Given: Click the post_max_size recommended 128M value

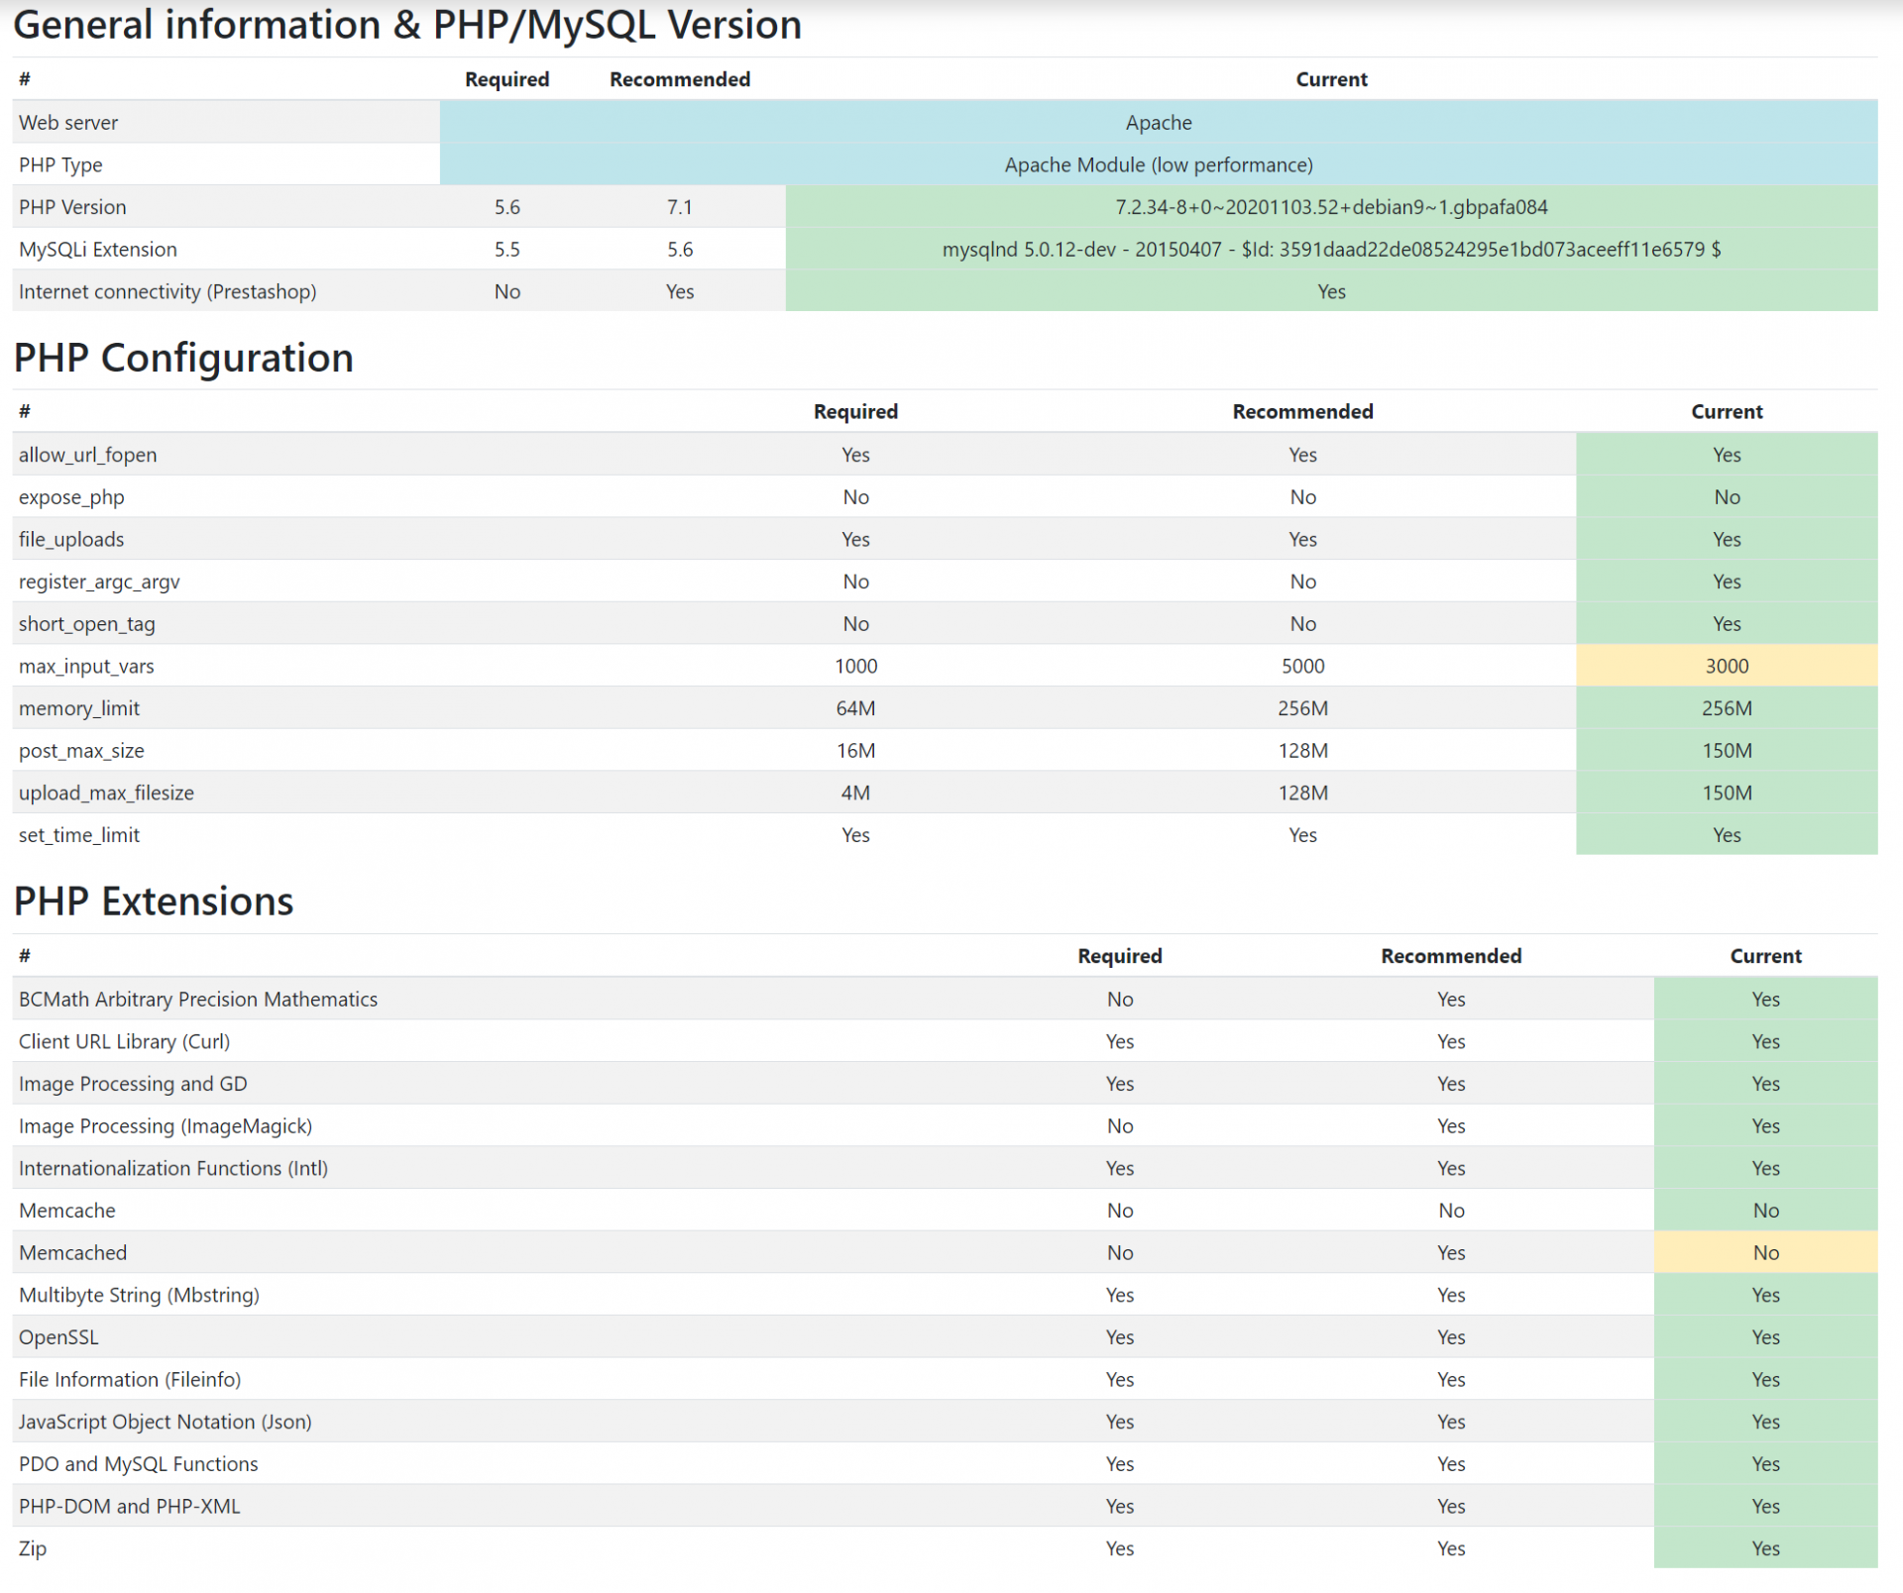Looking at the screenshot, I should click(x=1302, y=751).
